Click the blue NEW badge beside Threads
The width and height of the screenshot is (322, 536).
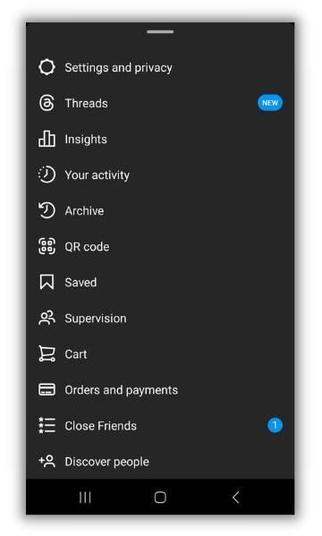270,103
